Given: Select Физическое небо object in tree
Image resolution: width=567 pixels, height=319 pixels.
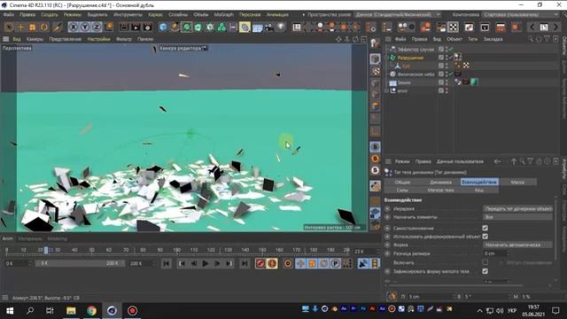Looking at the screenshot, I should pyautogui.click(x=416, y=74).
